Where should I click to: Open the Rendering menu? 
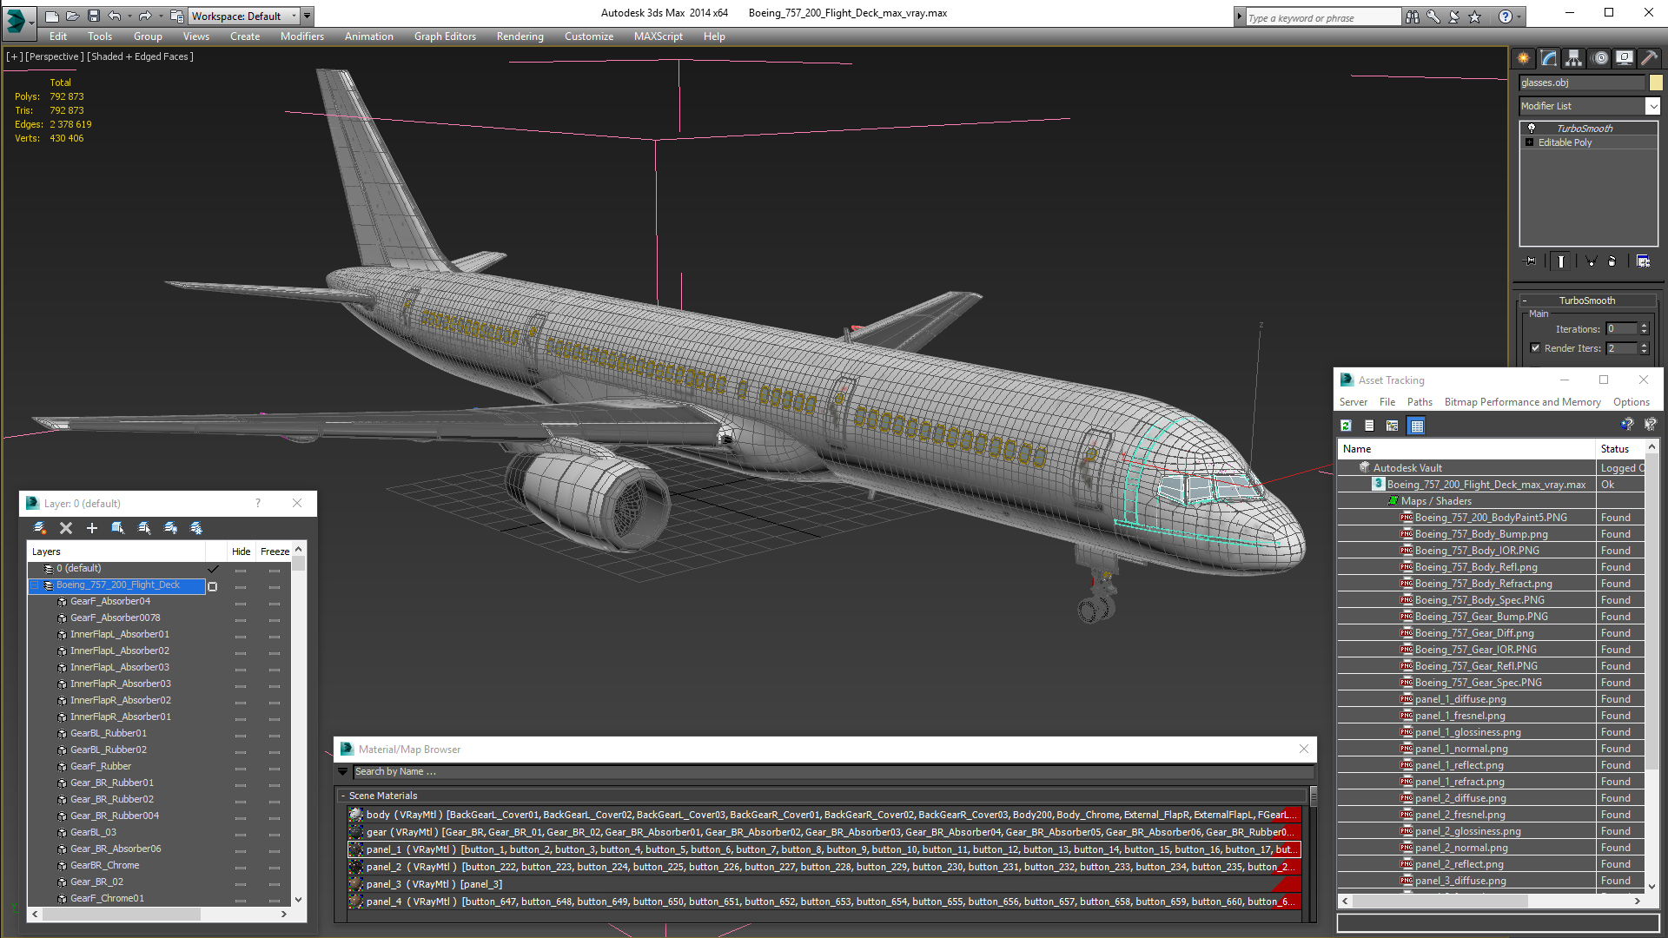pos(520,36)
